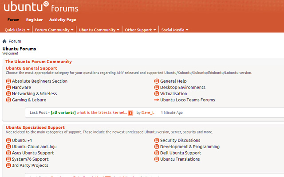Viewport: 284px width, 177px height.
Task: Switch to the Register tab
Action: point(34,20)
